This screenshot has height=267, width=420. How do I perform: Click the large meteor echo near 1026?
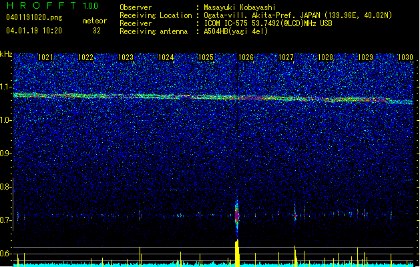[x=237, y=216]
